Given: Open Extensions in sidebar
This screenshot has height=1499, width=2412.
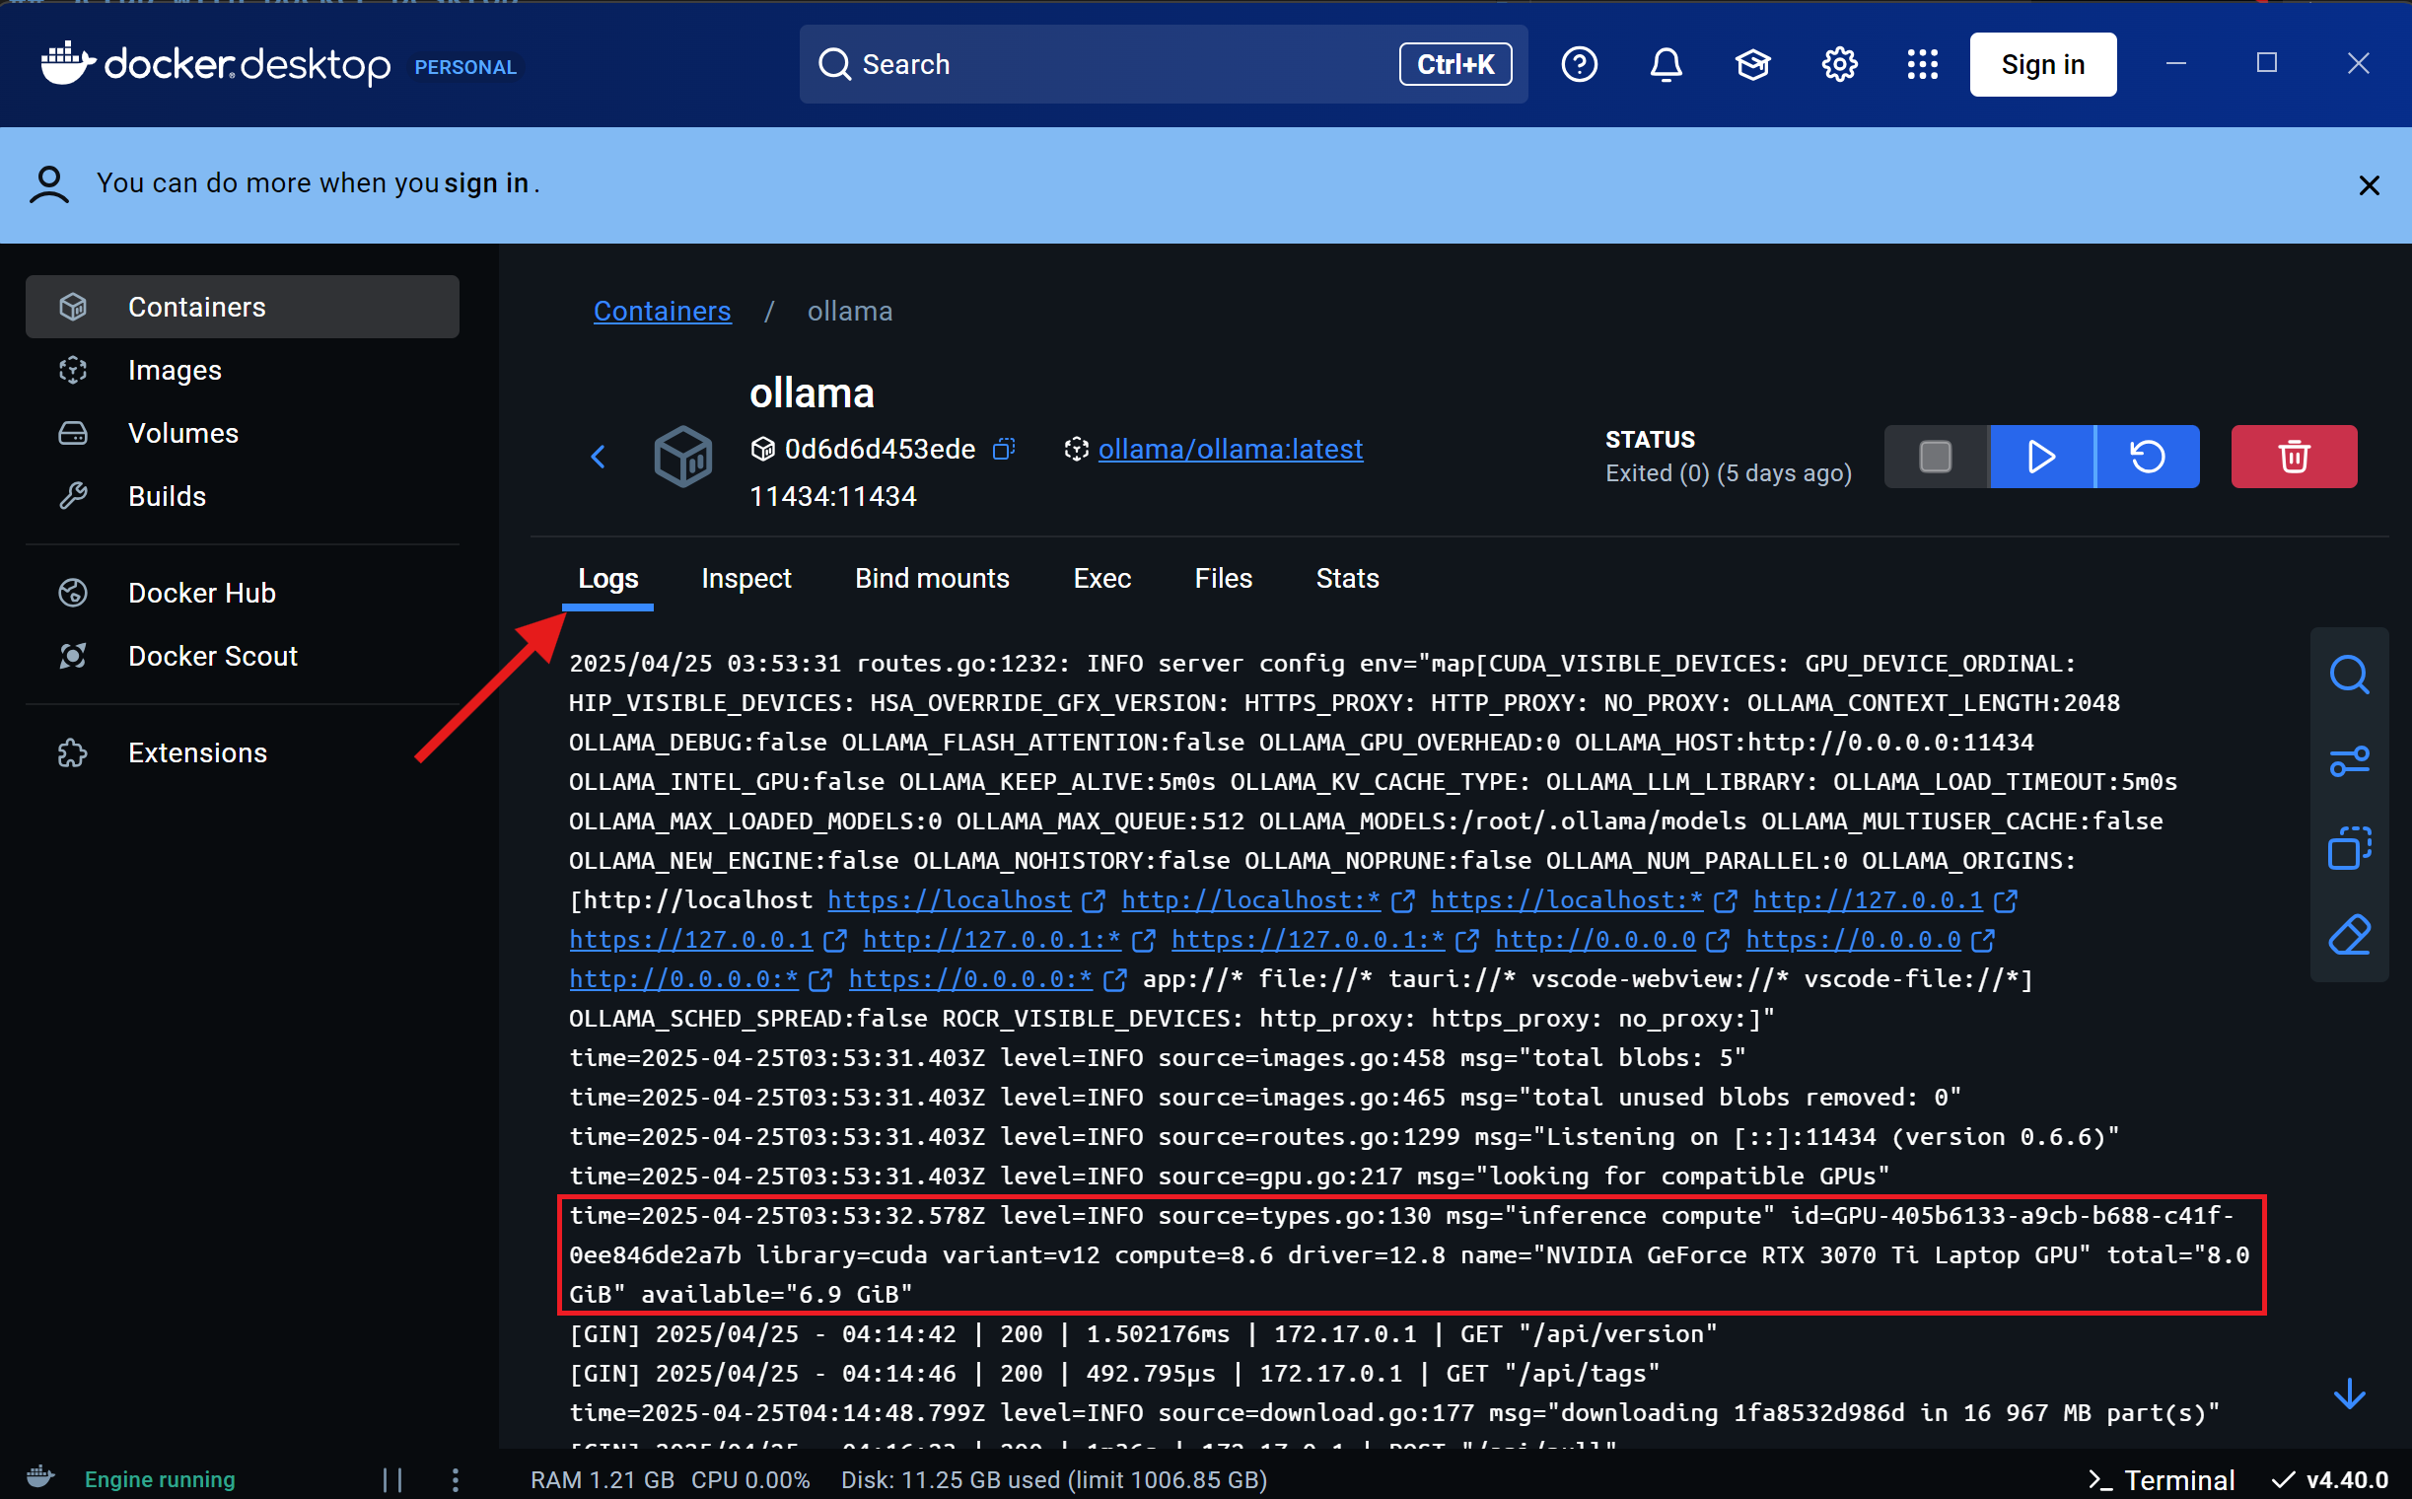Looking at the screenshot, I should click(x=242, y=752).
